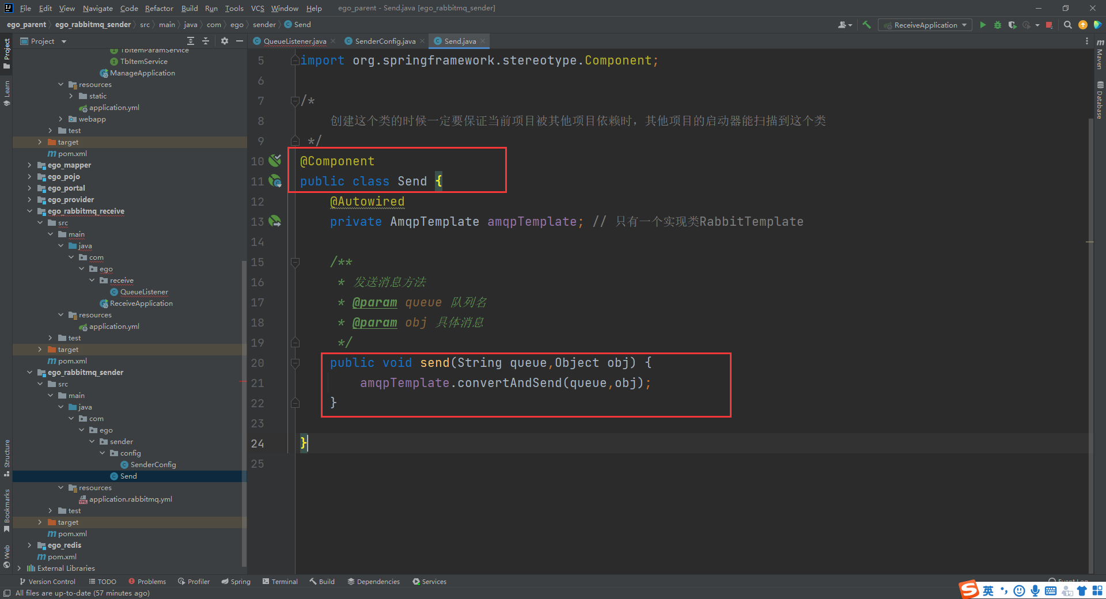The image size is (1106, 599).
Task: Click the autowired gutter icon on line 13
Action: pos(275,221)
